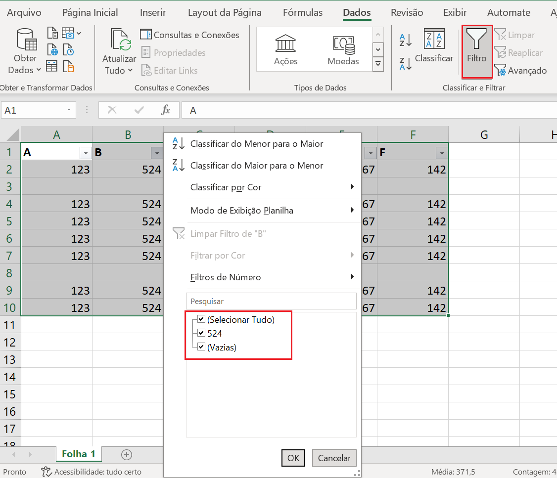This screenshot has width=557, height=478.
Task: Choose the Ações data type
Action: 285,50
